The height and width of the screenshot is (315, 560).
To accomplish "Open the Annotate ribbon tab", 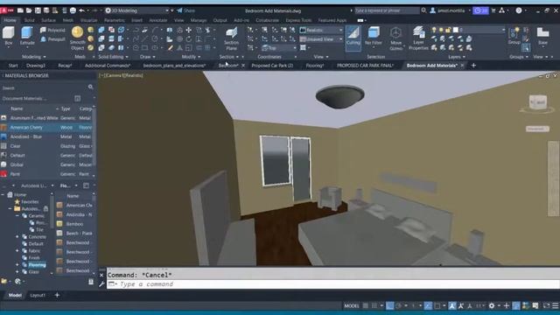I will tap(157, 20).
